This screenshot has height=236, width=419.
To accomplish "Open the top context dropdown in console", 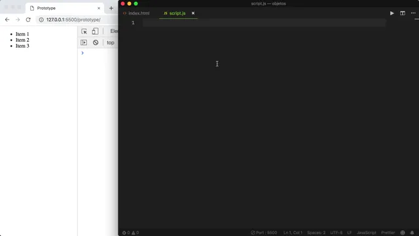I will point(111,43).
